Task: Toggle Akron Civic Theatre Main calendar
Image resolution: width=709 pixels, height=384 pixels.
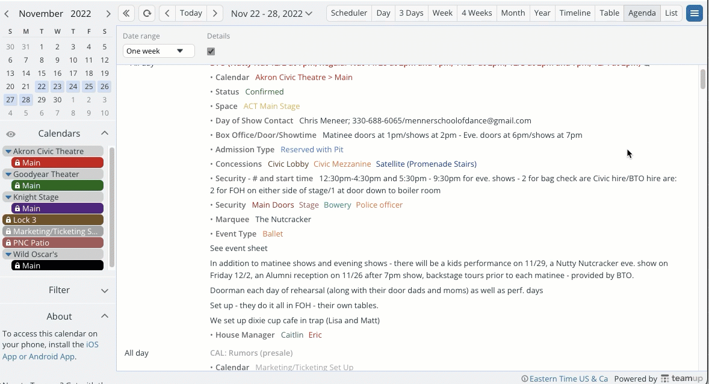Action: 57,163
